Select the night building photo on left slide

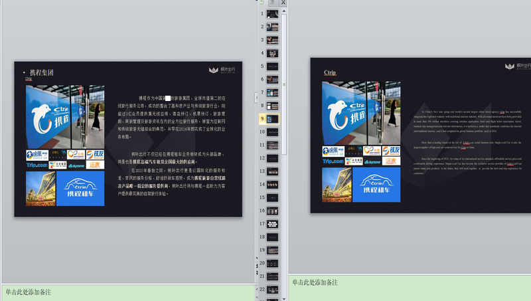pos(40,189)
